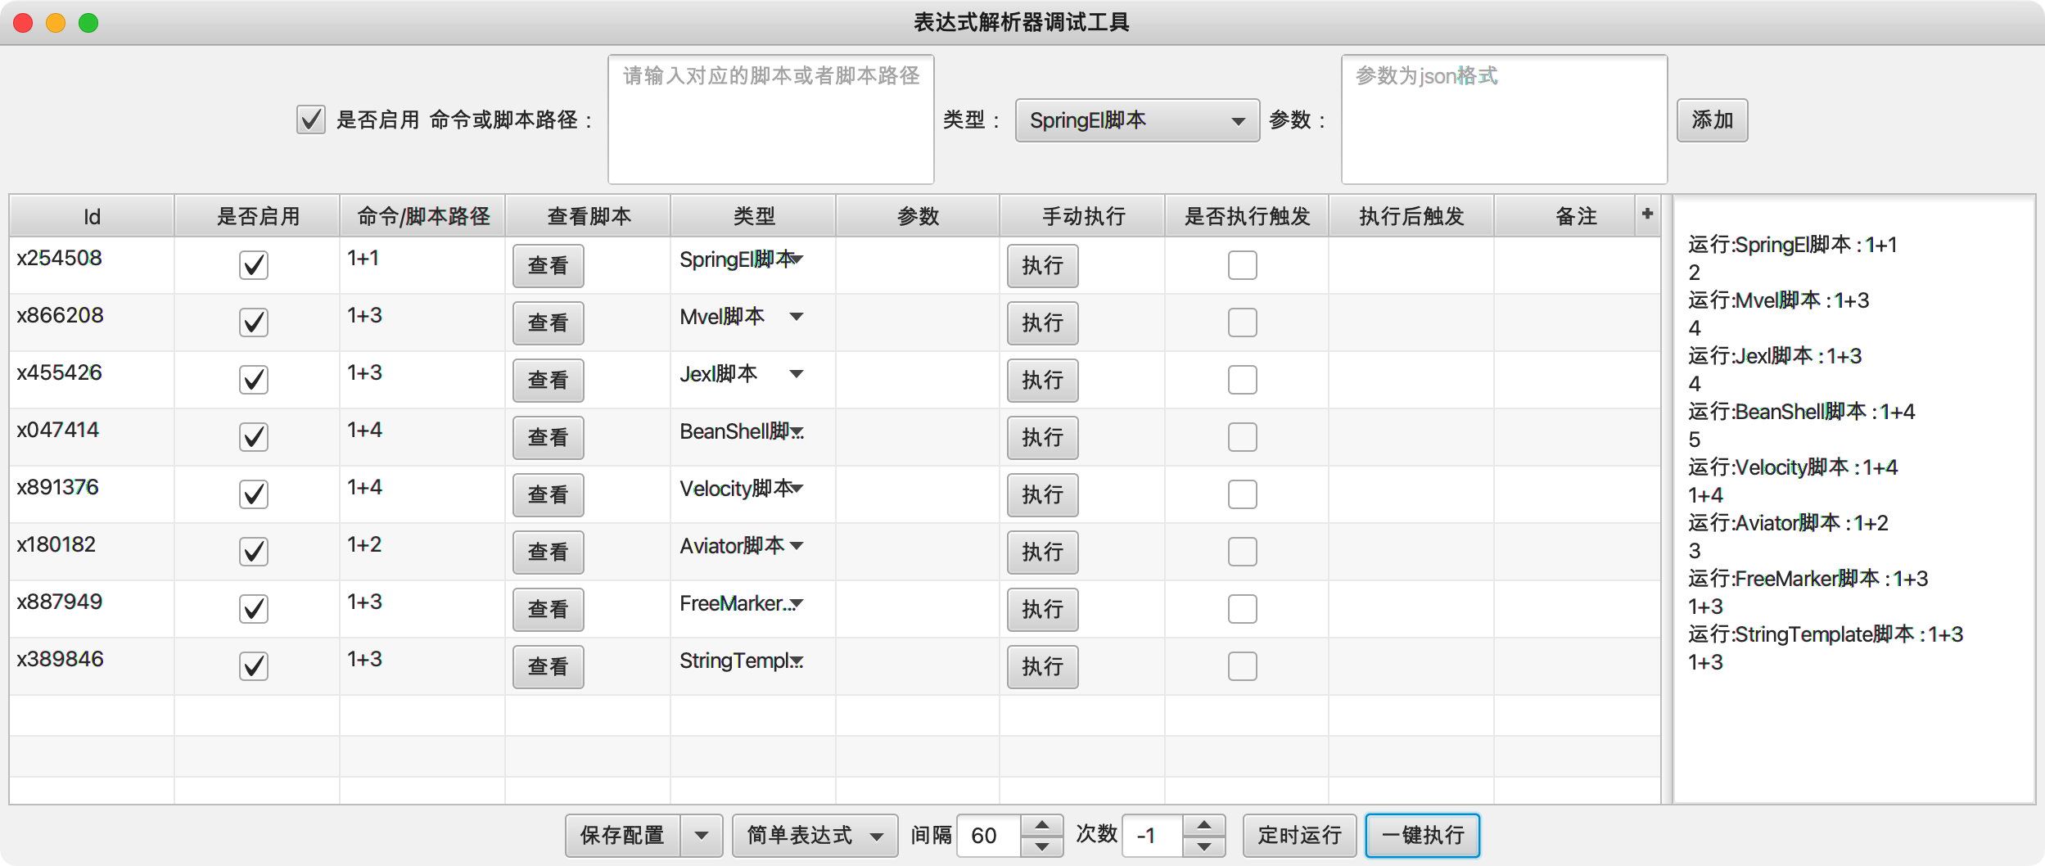Focus the script path input area

pyautogui.click(x=770, y=120)
